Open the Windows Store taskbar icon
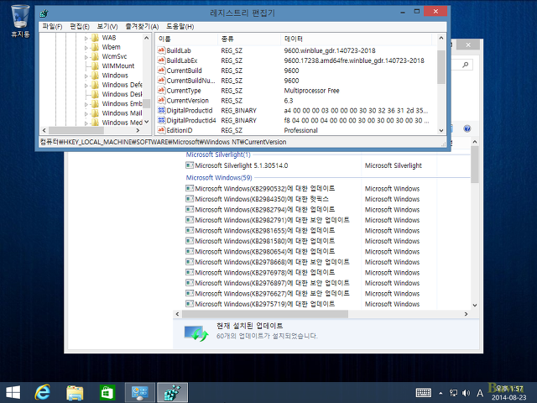The height and width of the screenshot is (403, 537). click(x=107, y=392)
